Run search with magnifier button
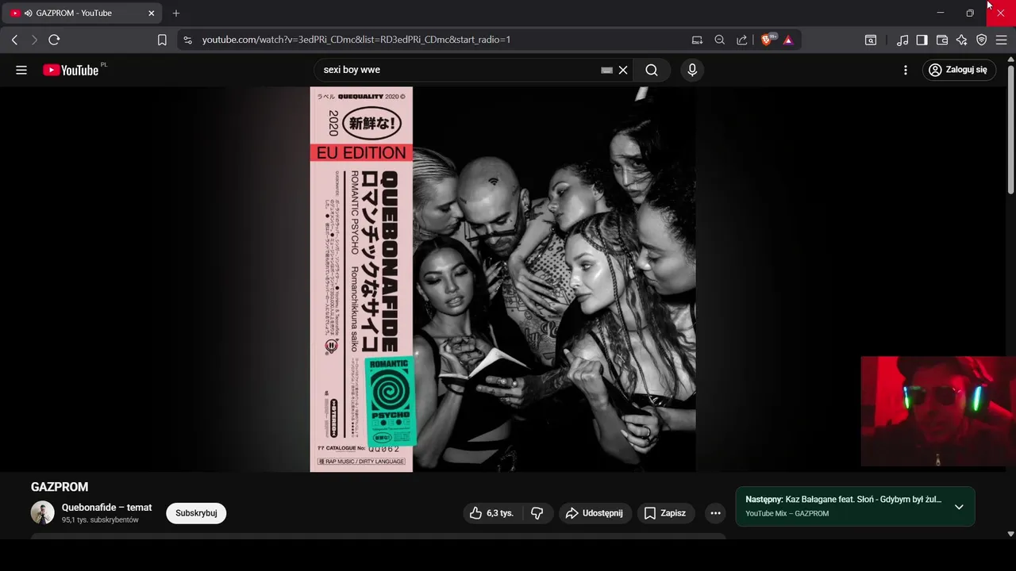 click(x=652, y=70)
